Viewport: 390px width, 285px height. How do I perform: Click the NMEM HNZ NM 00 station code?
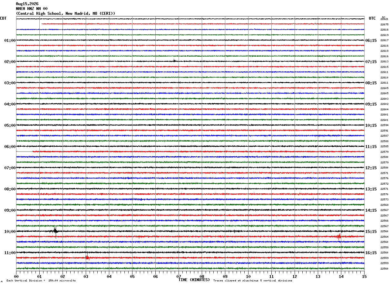pyautogui.click(x=32, y=9)
